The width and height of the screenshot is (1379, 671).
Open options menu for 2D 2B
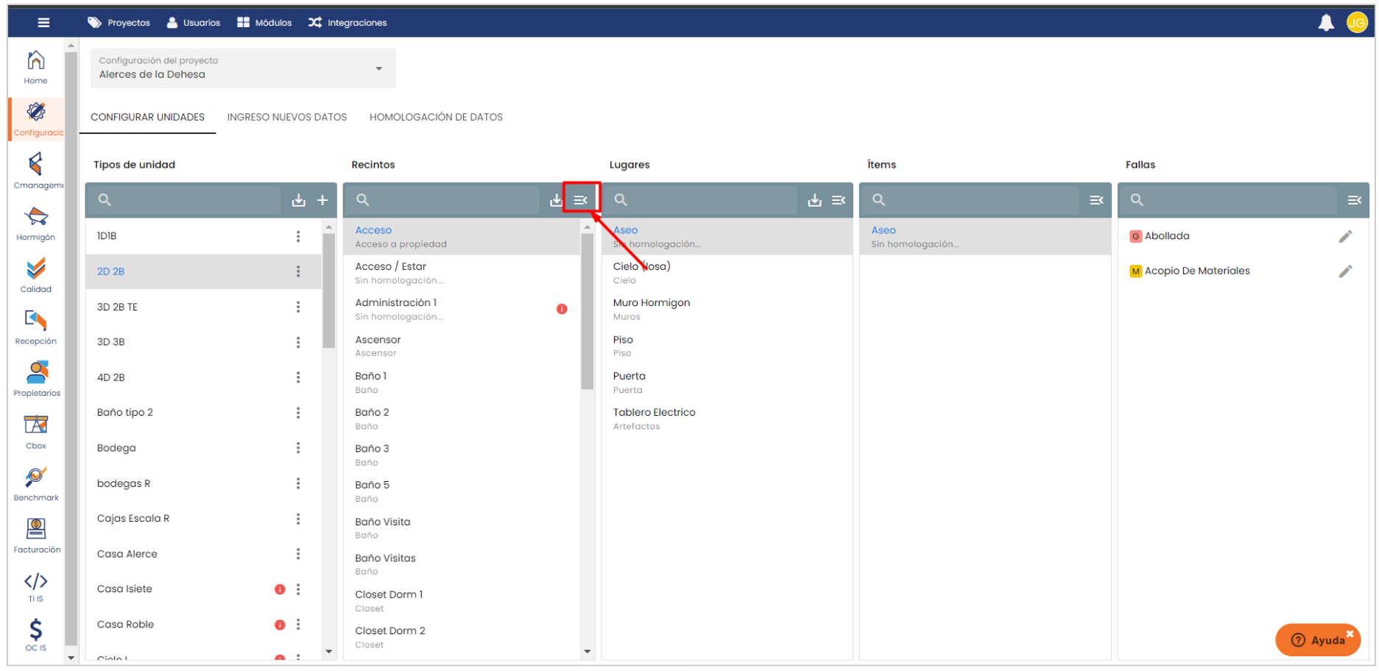[x=298, y=271]
